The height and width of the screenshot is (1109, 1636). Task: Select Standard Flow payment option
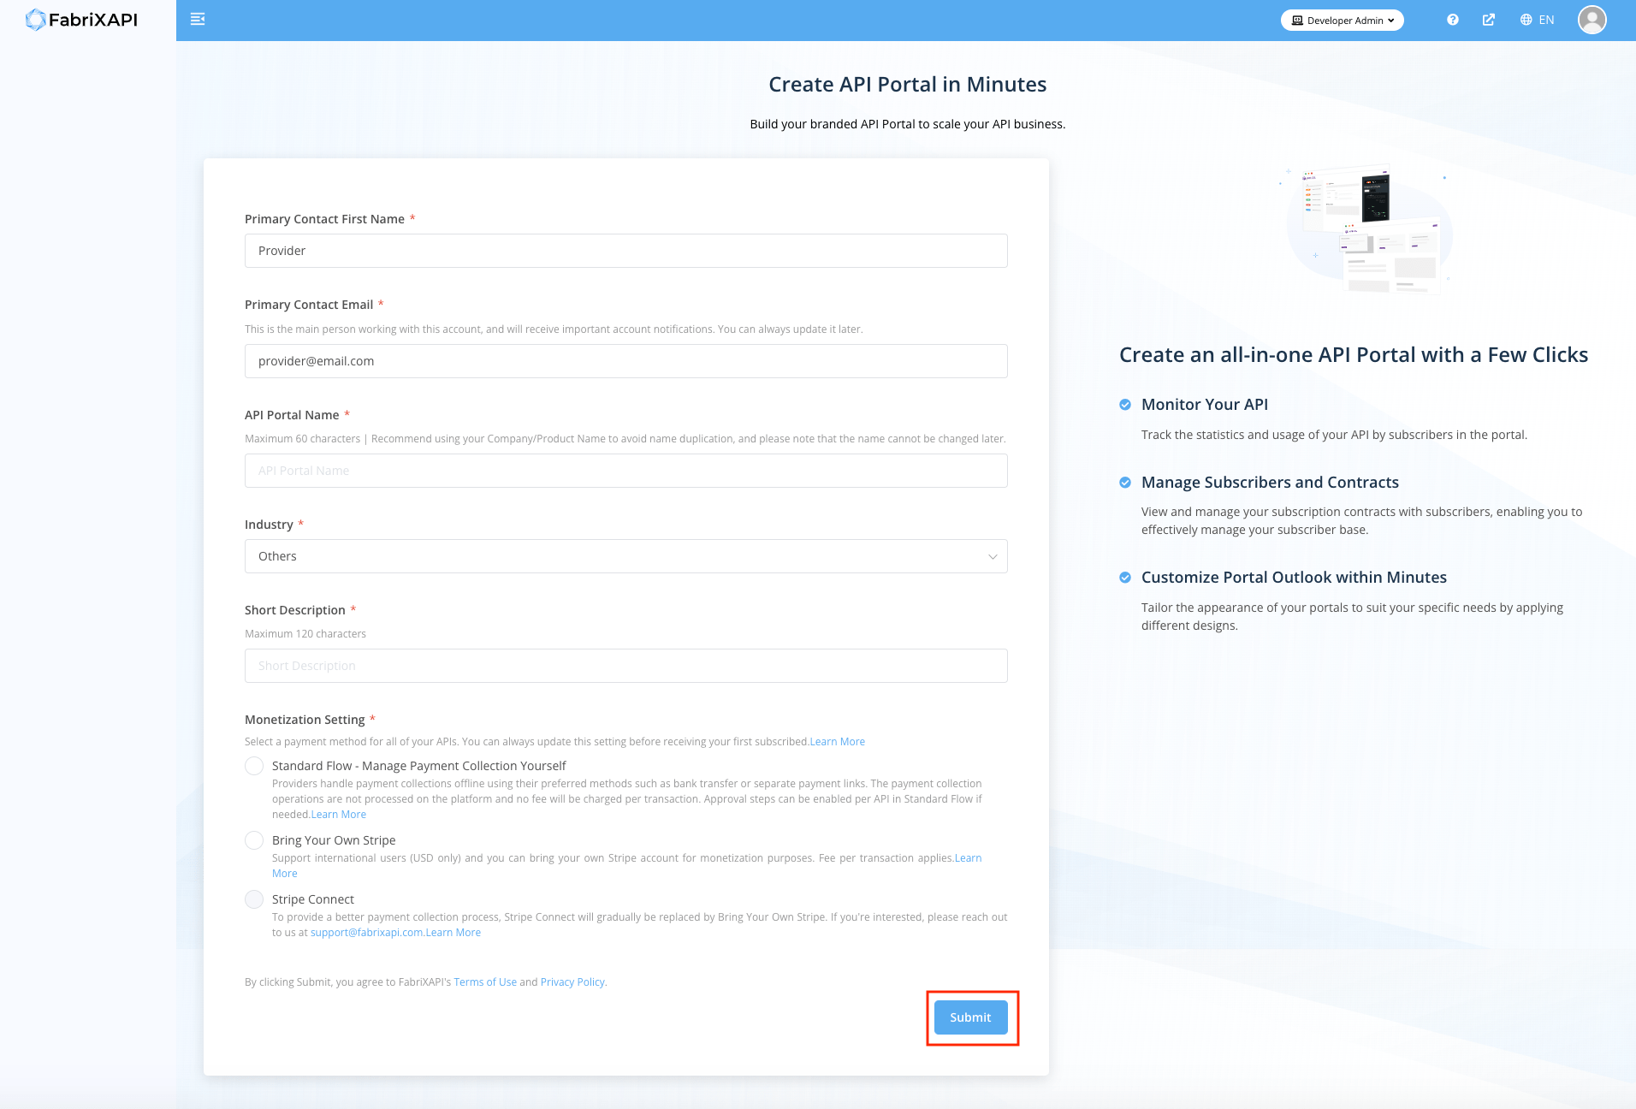tap(254, 766)
